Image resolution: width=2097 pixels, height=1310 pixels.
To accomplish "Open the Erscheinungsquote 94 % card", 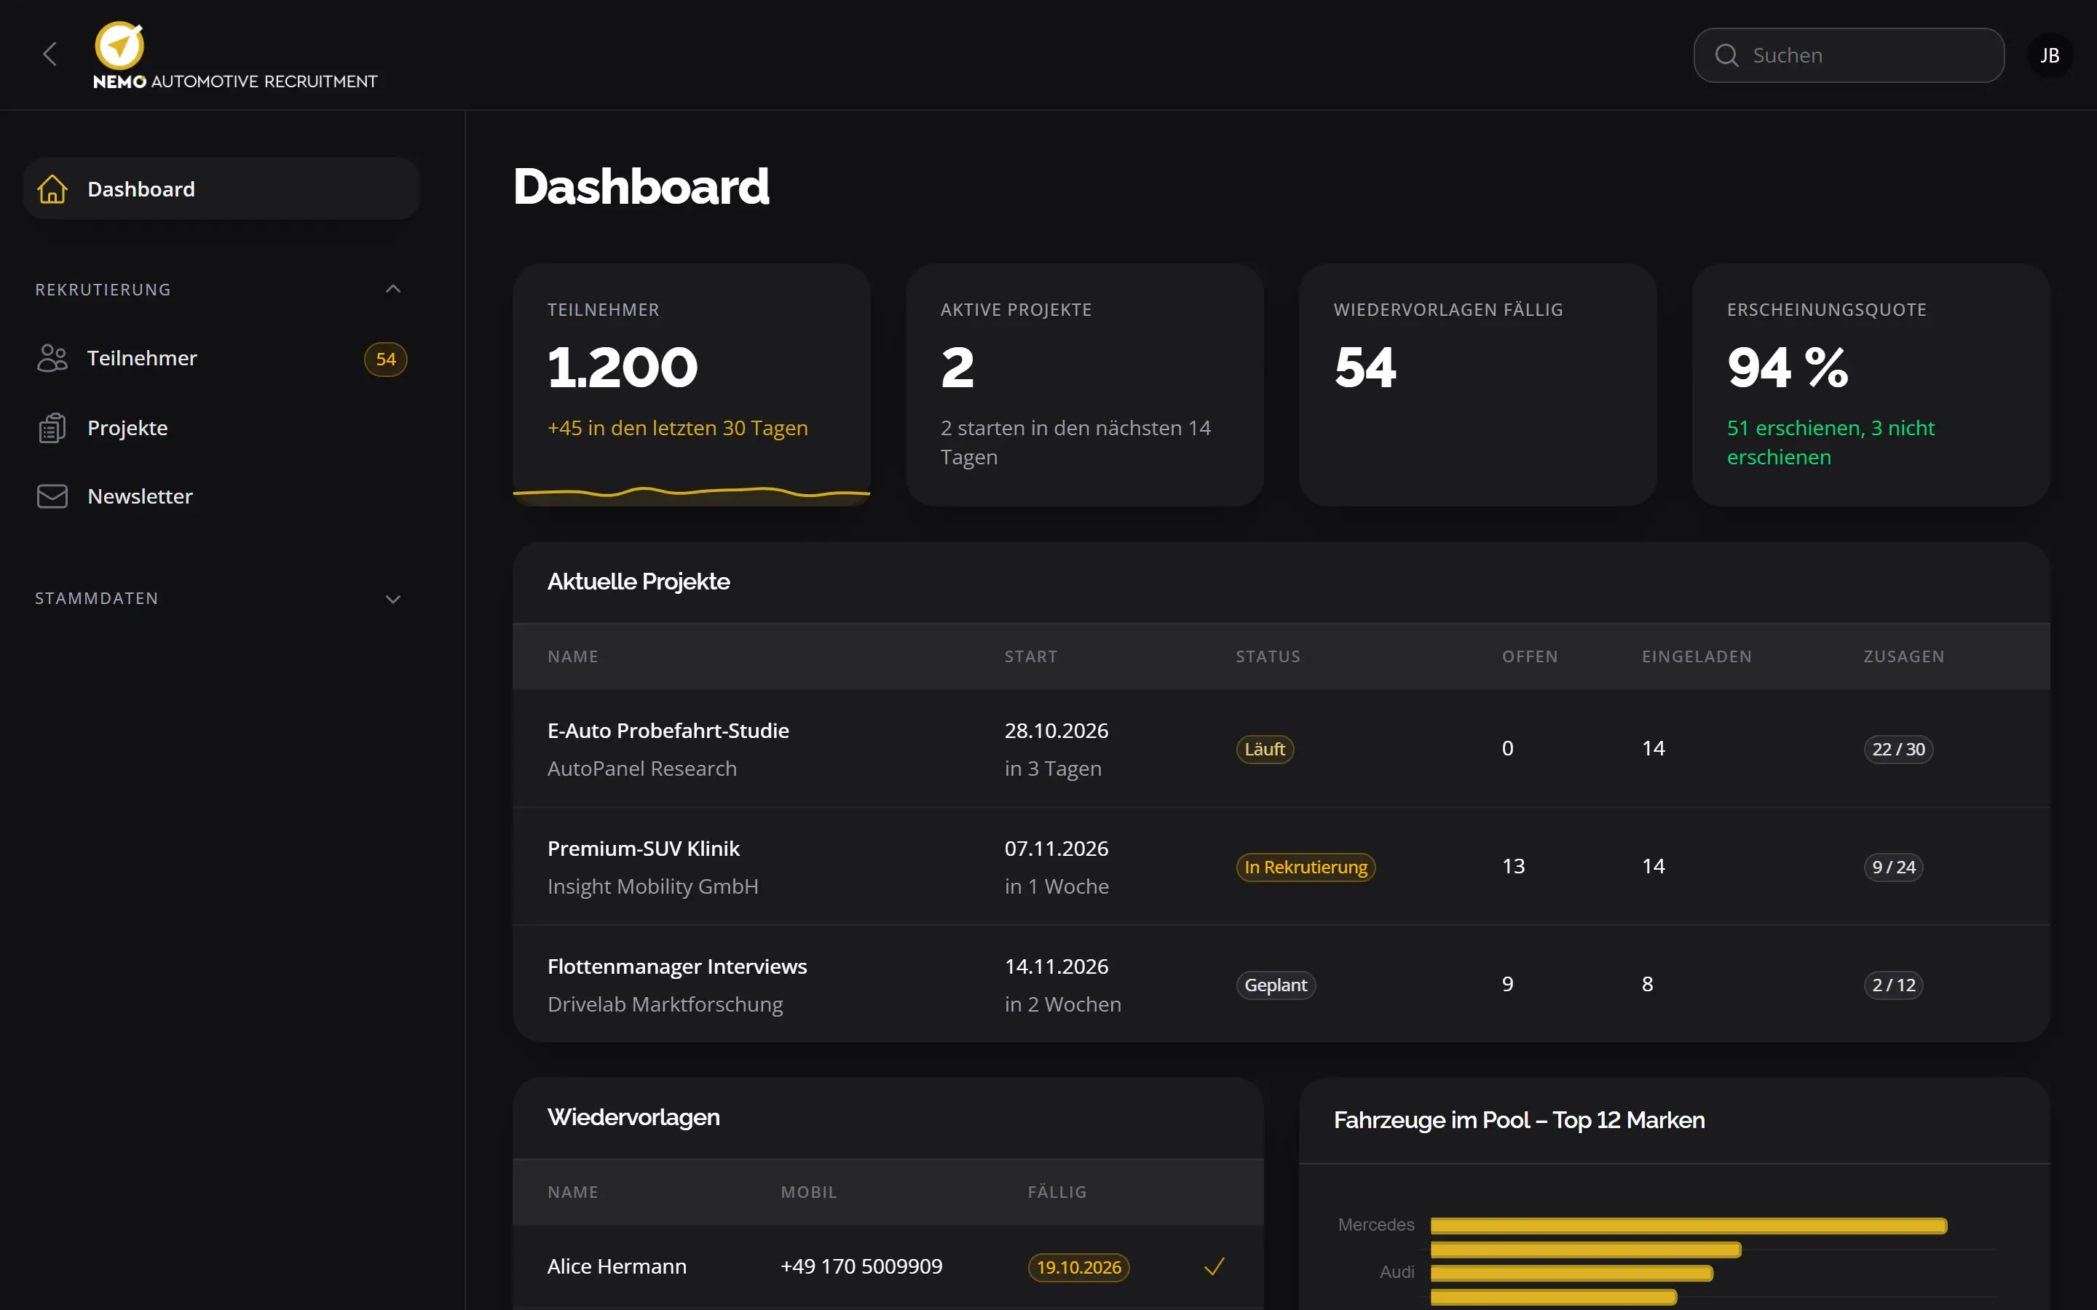I will [1871, 386].
